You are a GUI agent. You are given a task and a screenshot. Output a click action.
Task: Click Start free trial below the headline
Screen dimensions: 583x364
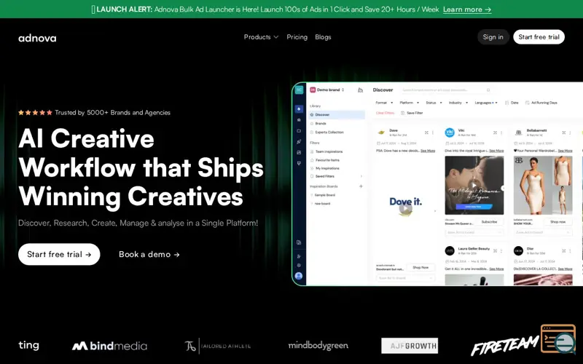(x=59, y=254)
